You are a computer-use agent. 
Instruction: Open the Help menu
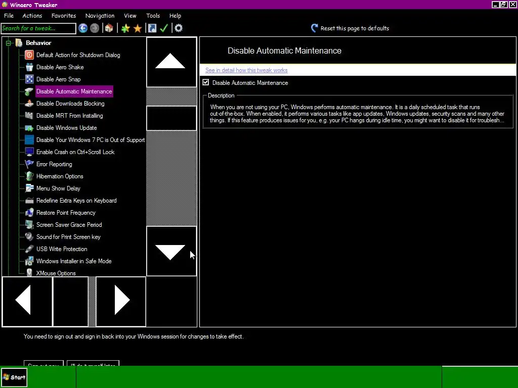click(x=175, y=16)
